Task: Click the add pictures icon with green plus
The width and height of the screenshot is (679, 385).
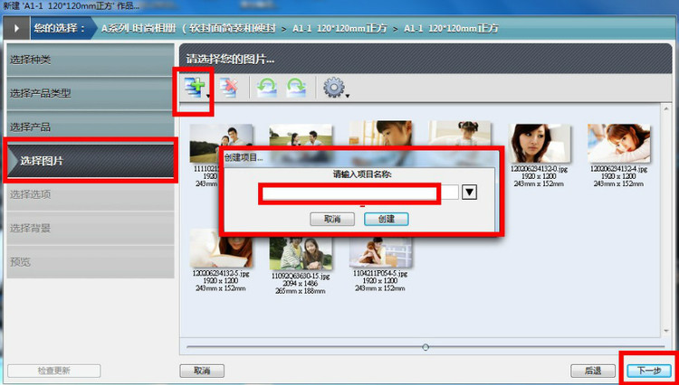Action: pyautogui.click(x=195, y=87)
